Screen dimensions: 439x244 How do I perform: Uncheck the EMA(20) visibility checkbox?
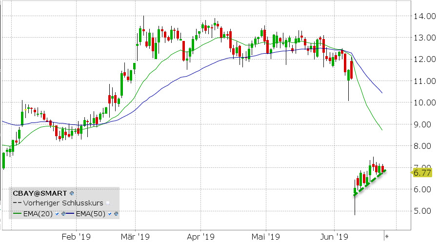(57, 214)
